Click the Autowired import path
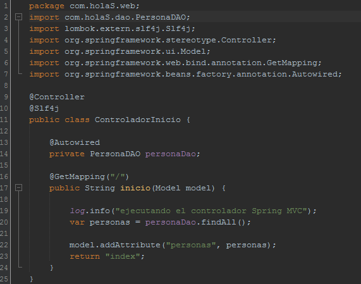This screenshot has width=361, height=284. [x=203, y=74]
